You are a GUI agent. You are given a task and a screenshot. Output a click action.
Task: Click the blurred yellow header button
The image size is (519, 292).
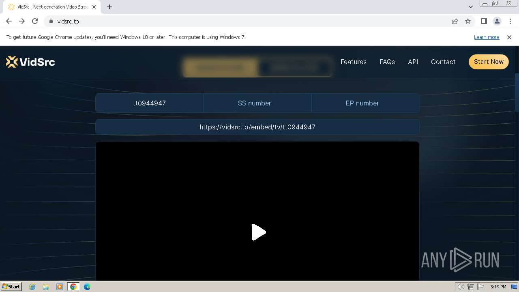coord(220,68)
